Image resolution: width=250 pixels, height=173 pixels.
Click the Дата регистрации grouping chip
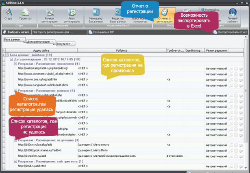click(x=41, y=42)
